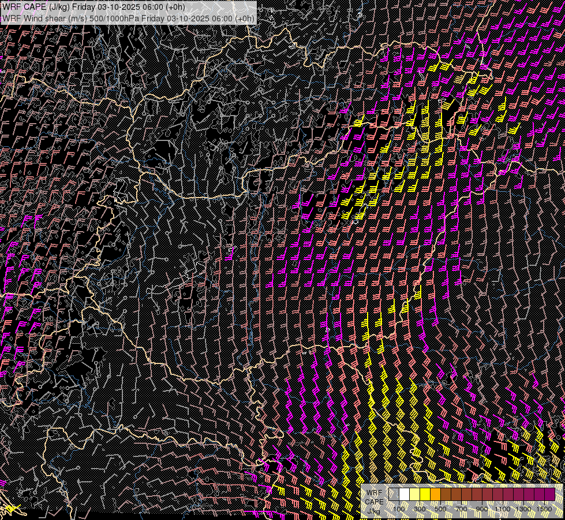Click the 1300 legend tick label
Screen dimensions: 565x520
tap(523, 508)
